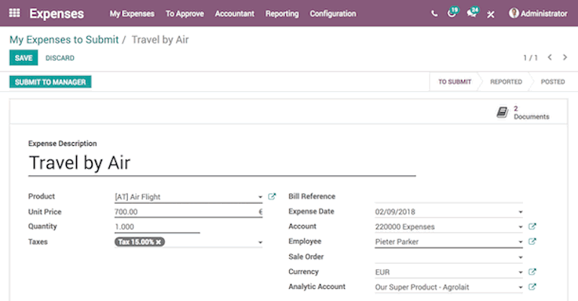Image resolution: width=578 pixels, height=301 pixels.
Task: Click the Travel by Air breadcrumb text
Action: [160, 39]
